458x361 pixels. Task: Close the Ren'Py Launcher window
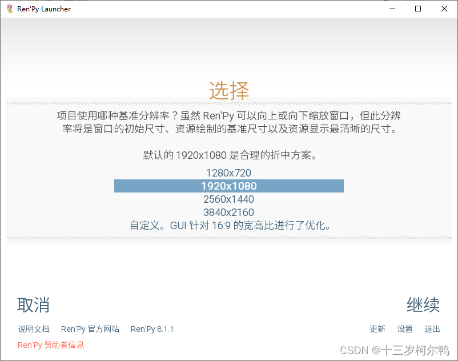pyautogui.click(x=444, y=9)
